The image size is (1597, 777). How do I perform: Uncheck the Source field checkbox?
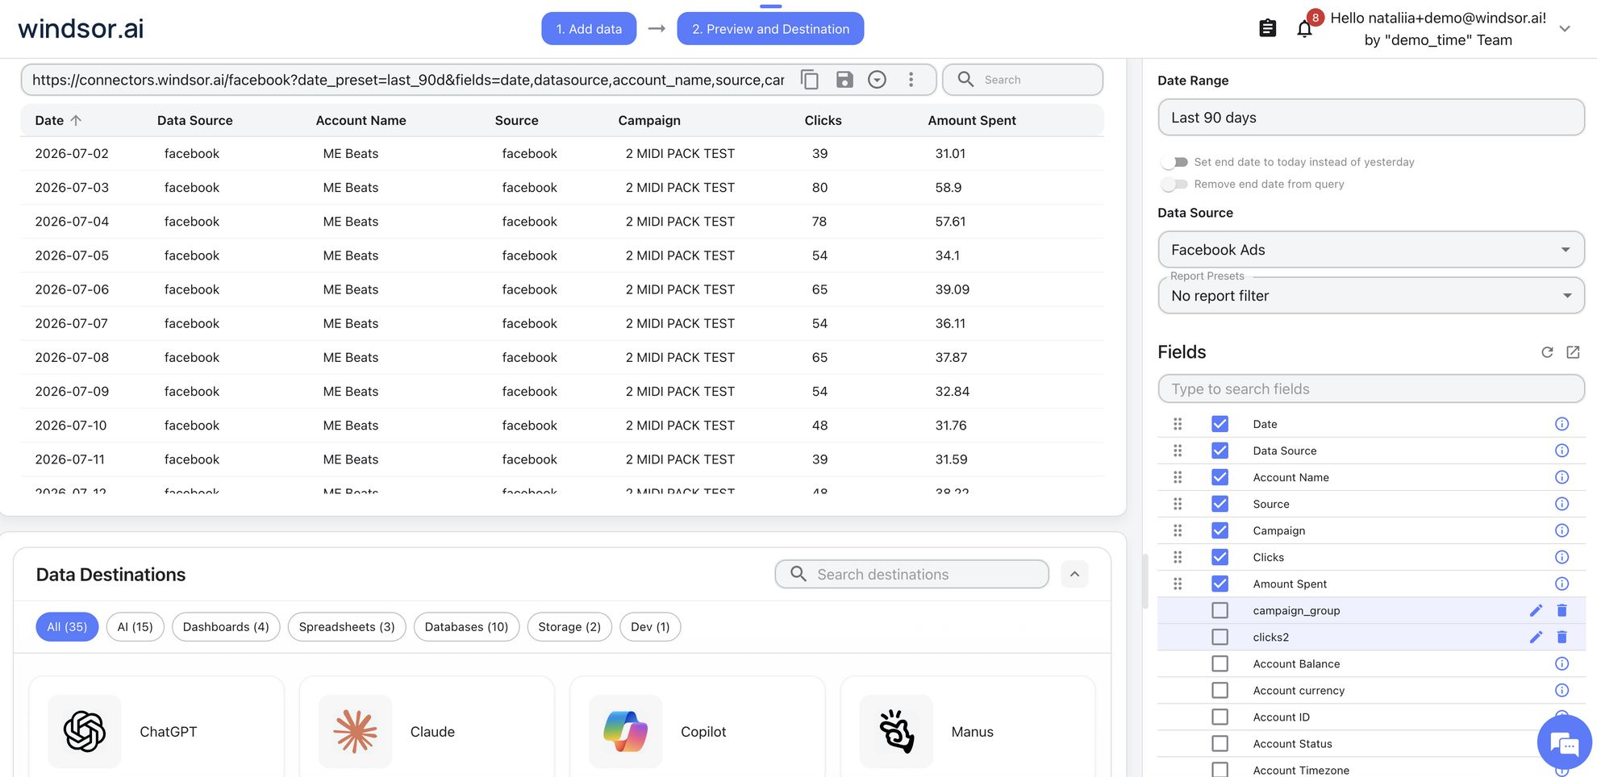1220,504
